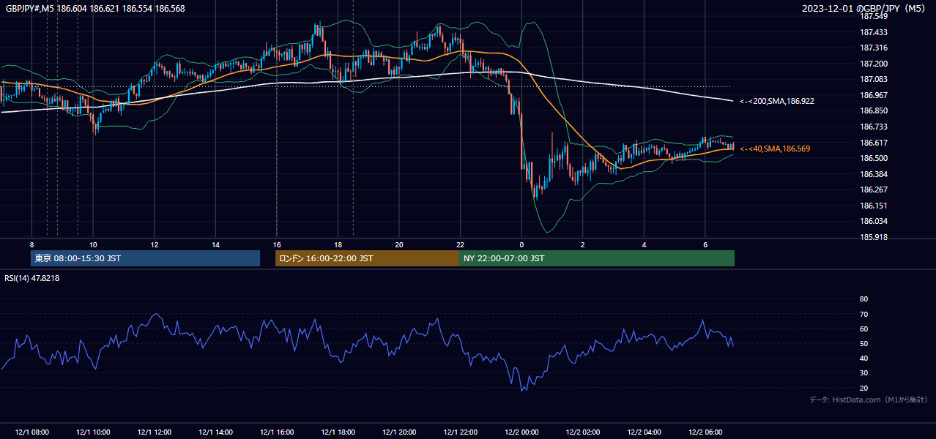
Task: Click price axis label 187.083
Action: pos(873,79)
